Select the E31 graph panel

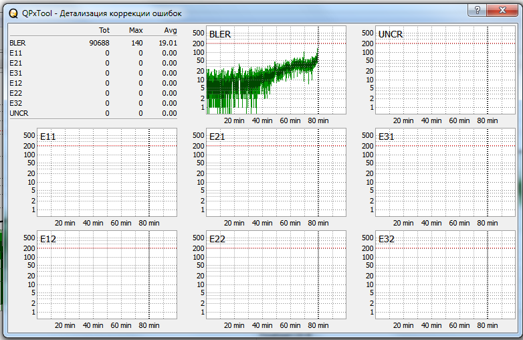[x=445, y=173]
